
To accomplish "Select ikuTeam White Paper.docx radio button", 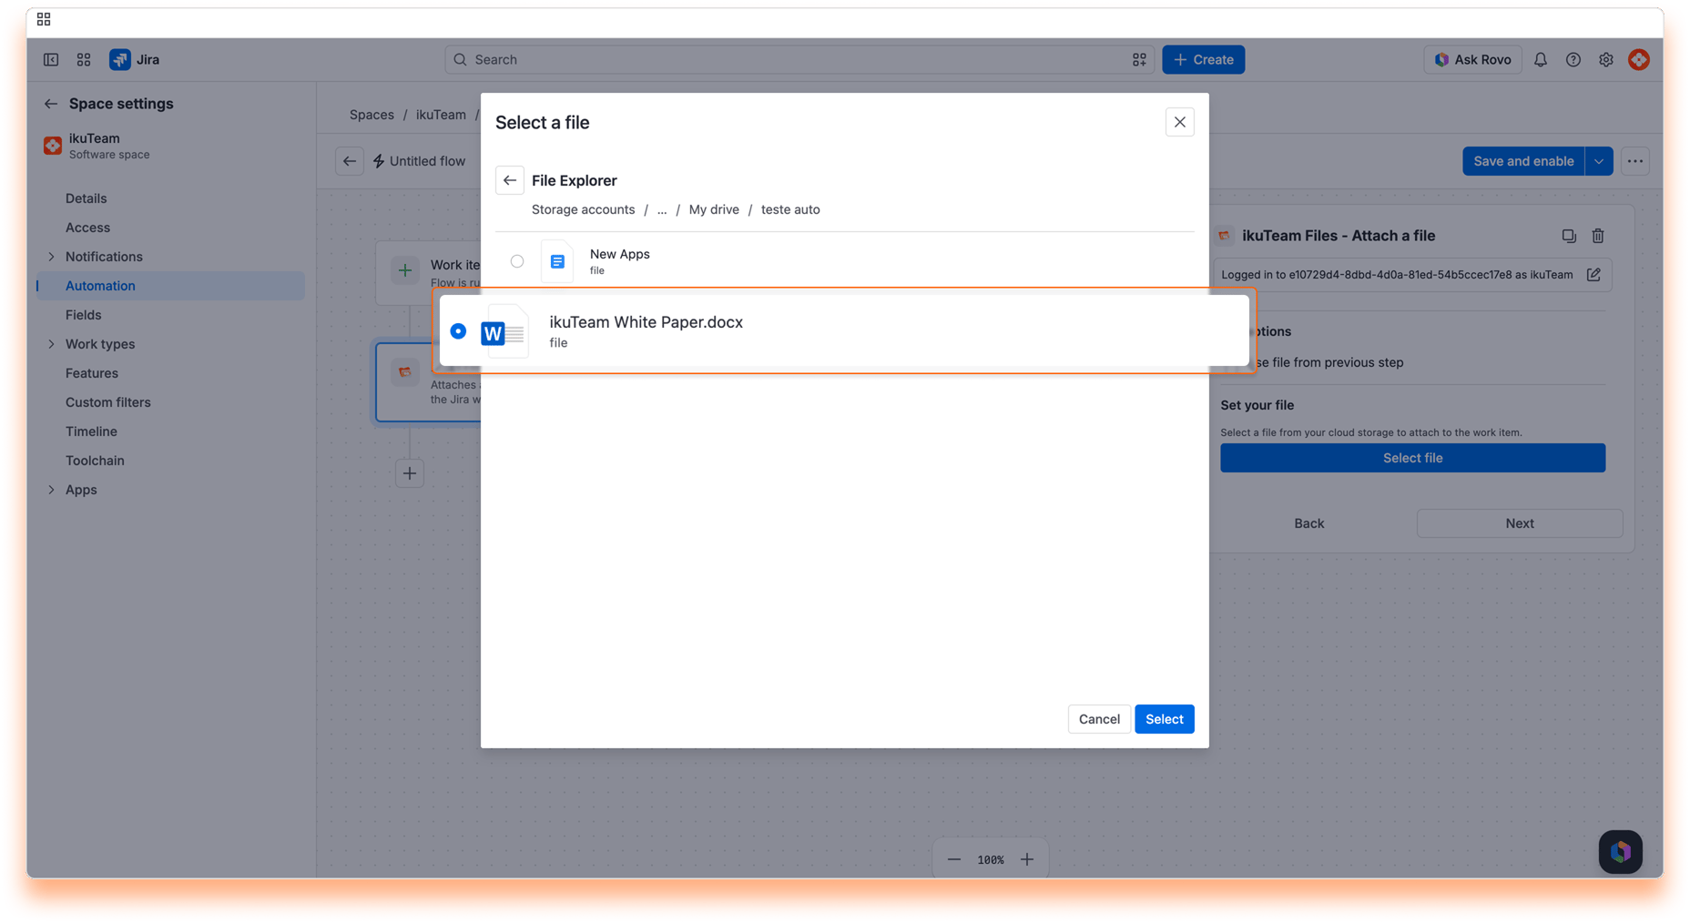I will (458, 331).
